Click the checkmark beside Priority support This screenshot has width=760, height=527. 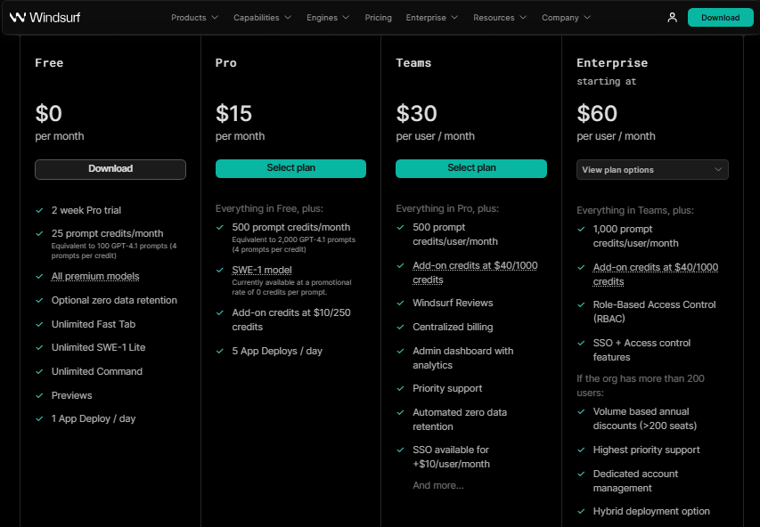[401, 388]
